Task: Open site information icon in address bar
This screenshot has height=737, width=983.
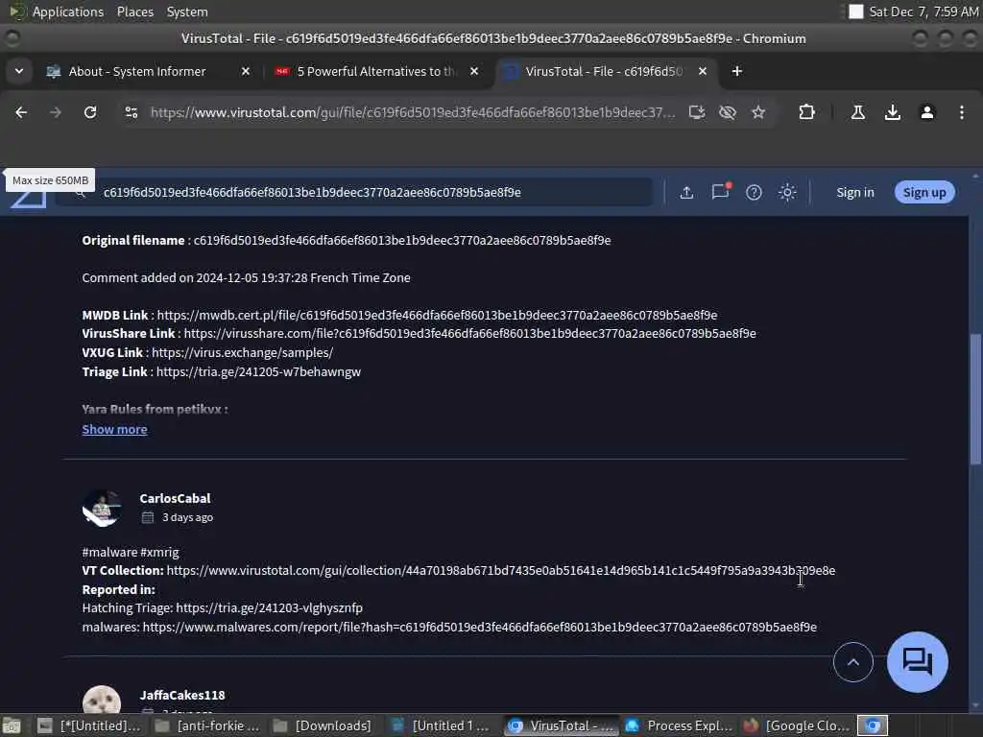Action: [131, 112]
